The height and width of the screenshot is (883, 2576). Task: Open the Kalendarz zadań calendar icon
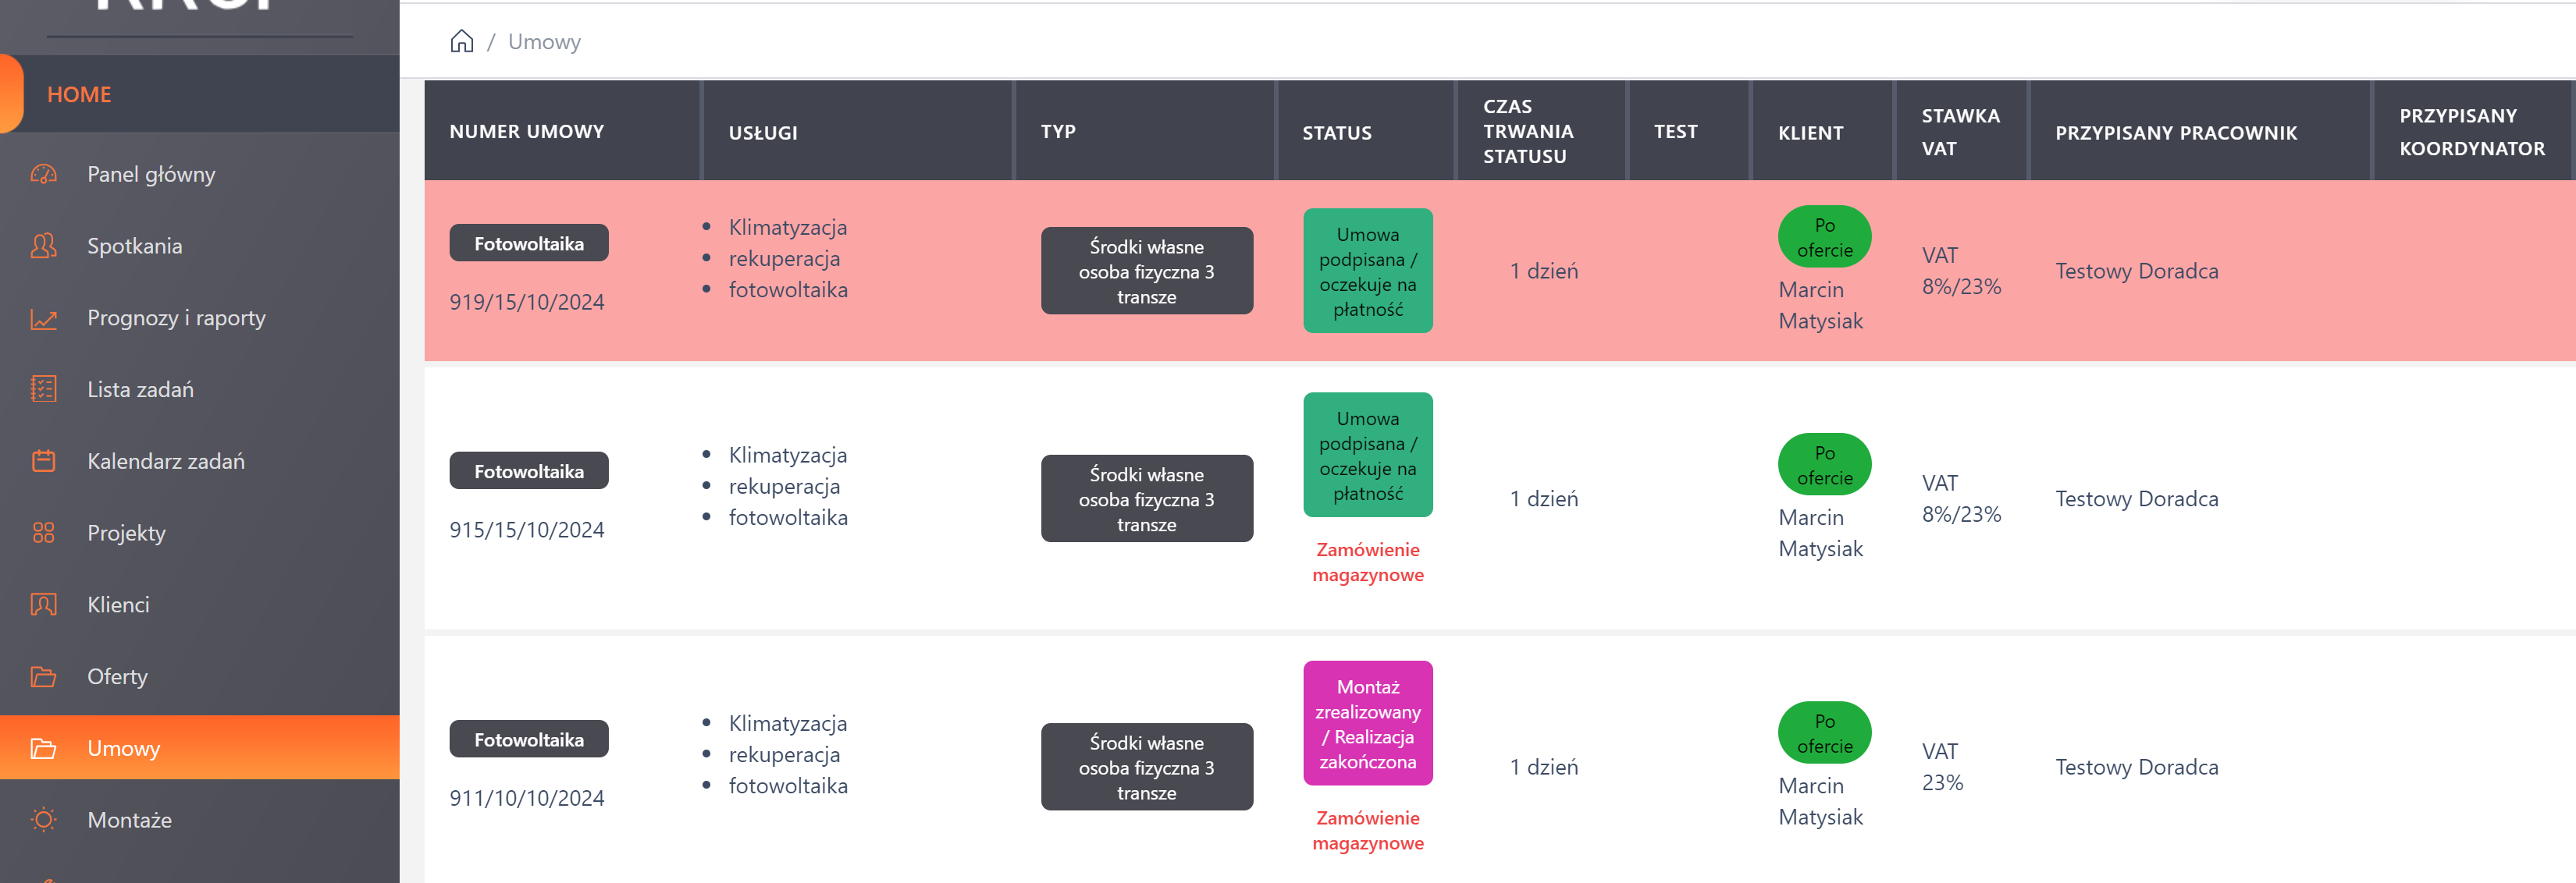point(44,462)
